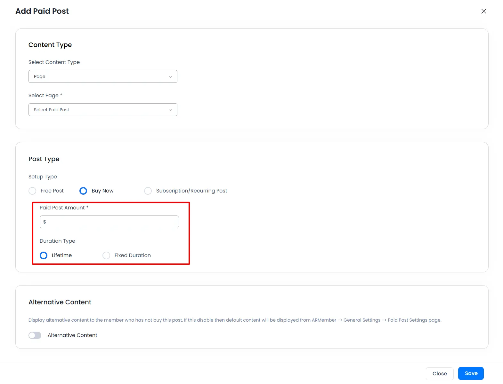Click the 'Lifetime' label text
Image resolution: width=503 pixels, height=384 pixels.
point(62,255)
